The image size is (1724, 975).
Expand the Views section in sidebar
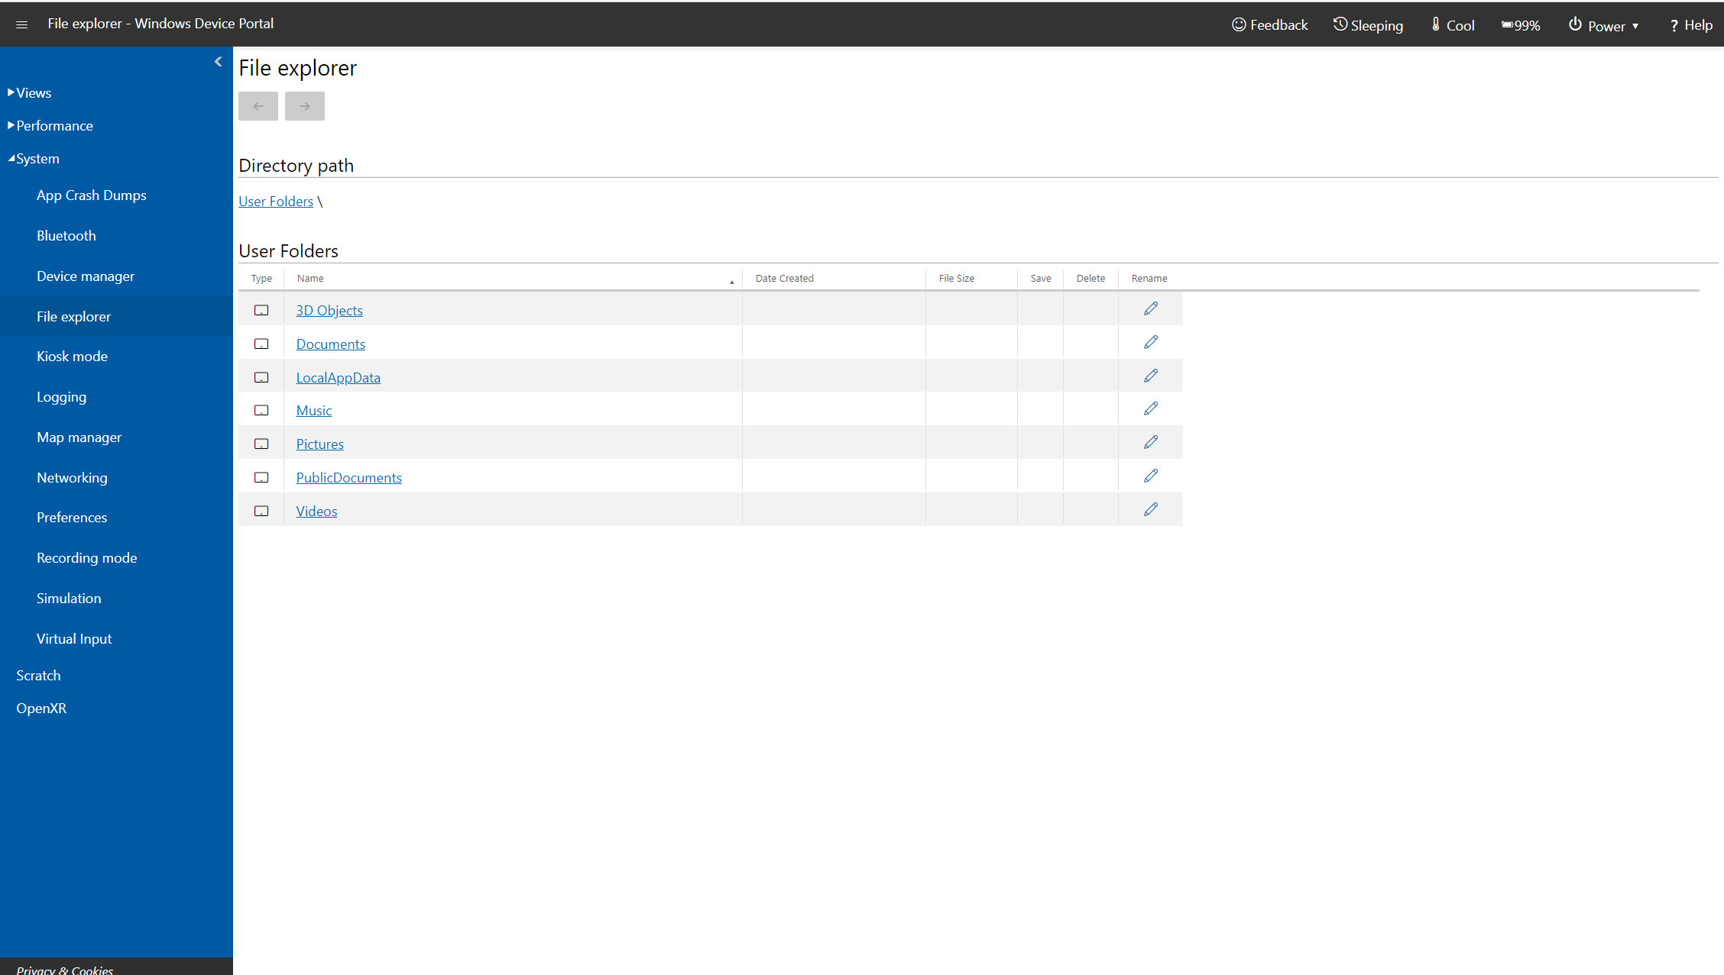pyautogui.click(x=33, y=91)
